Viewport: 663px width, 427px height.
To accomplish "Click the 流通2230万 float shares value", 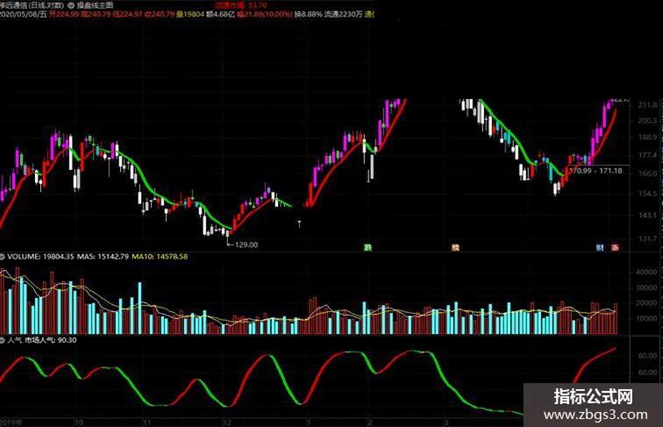I will (x=343, y=14).
